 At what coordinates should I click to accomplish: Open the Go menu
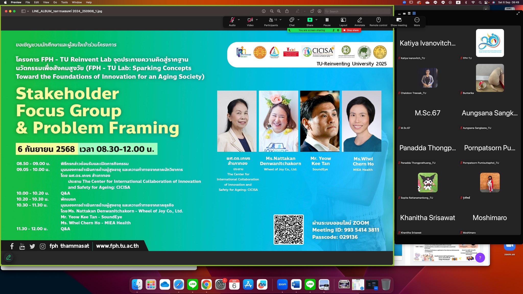(55, 2)
